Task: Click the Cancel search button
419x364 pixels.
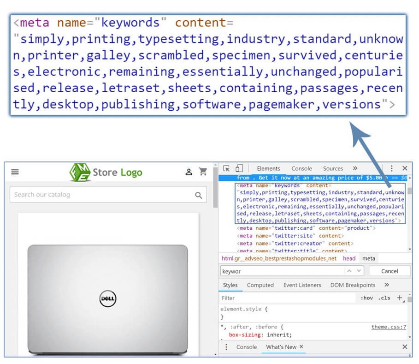Action: coord(389,271)
